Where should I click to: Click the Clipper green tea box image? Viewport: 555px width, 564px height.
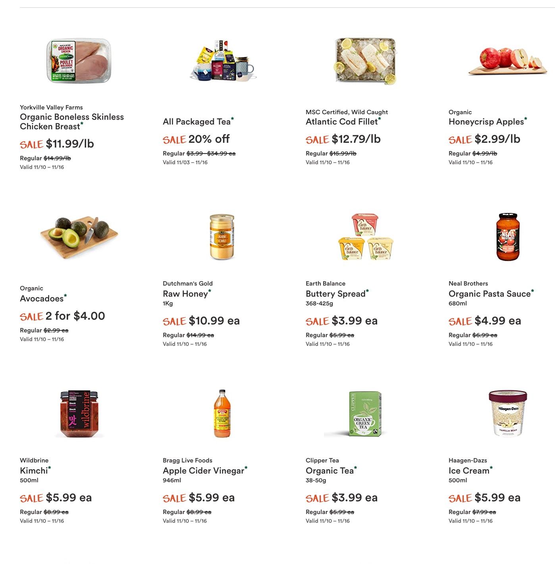click(365, 414)
